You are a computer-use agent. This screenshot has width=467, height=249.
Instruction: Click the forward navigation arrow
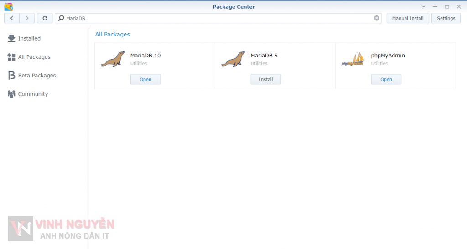27,18
